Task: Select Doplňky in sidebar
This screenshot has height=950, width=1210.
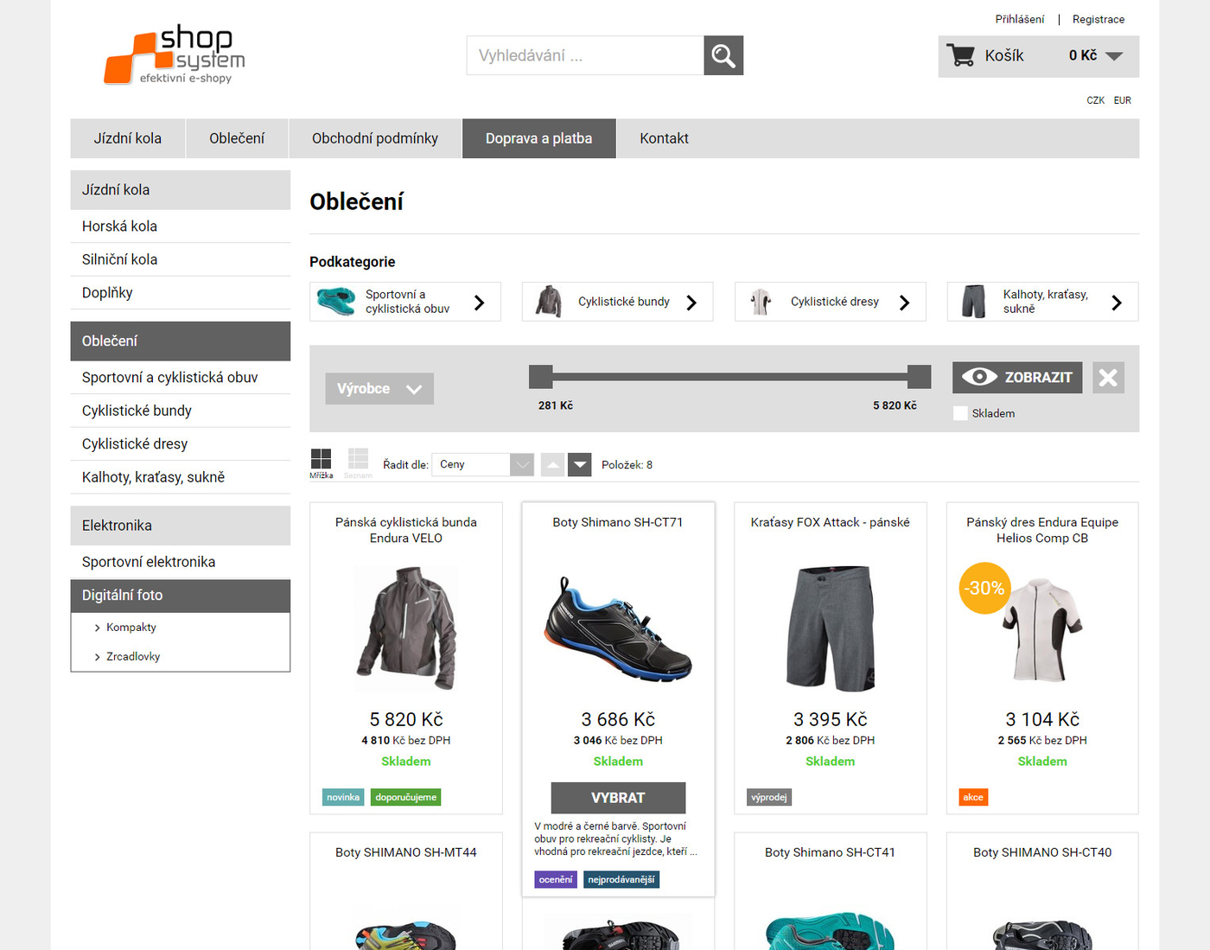Action: 181,293
